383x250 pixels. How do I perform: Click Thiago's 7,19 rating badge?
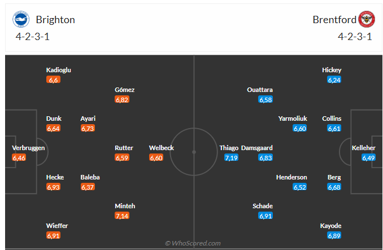click(x=231, y=158)
